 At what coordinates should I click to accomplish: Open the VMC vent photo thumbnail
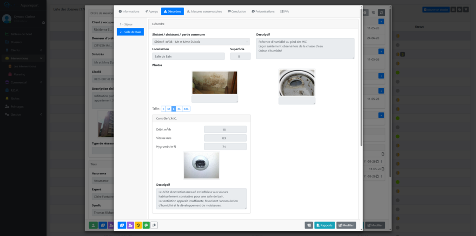201,165
